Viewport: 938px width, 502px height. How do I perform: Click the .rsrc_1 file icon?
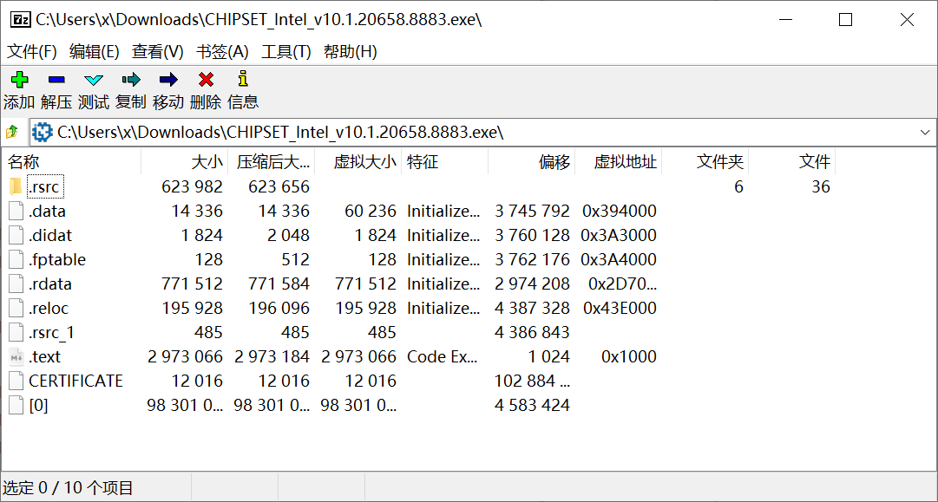(x=16, y=332)
